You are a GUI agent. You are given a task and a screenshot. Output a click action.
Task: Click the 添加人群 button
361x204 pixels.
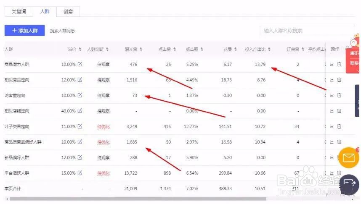(x=25, y=31)
